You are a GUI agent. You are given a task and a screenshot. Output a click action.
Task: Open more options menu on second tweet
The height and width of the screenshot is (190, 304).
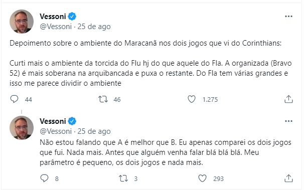tap(288, 121)
